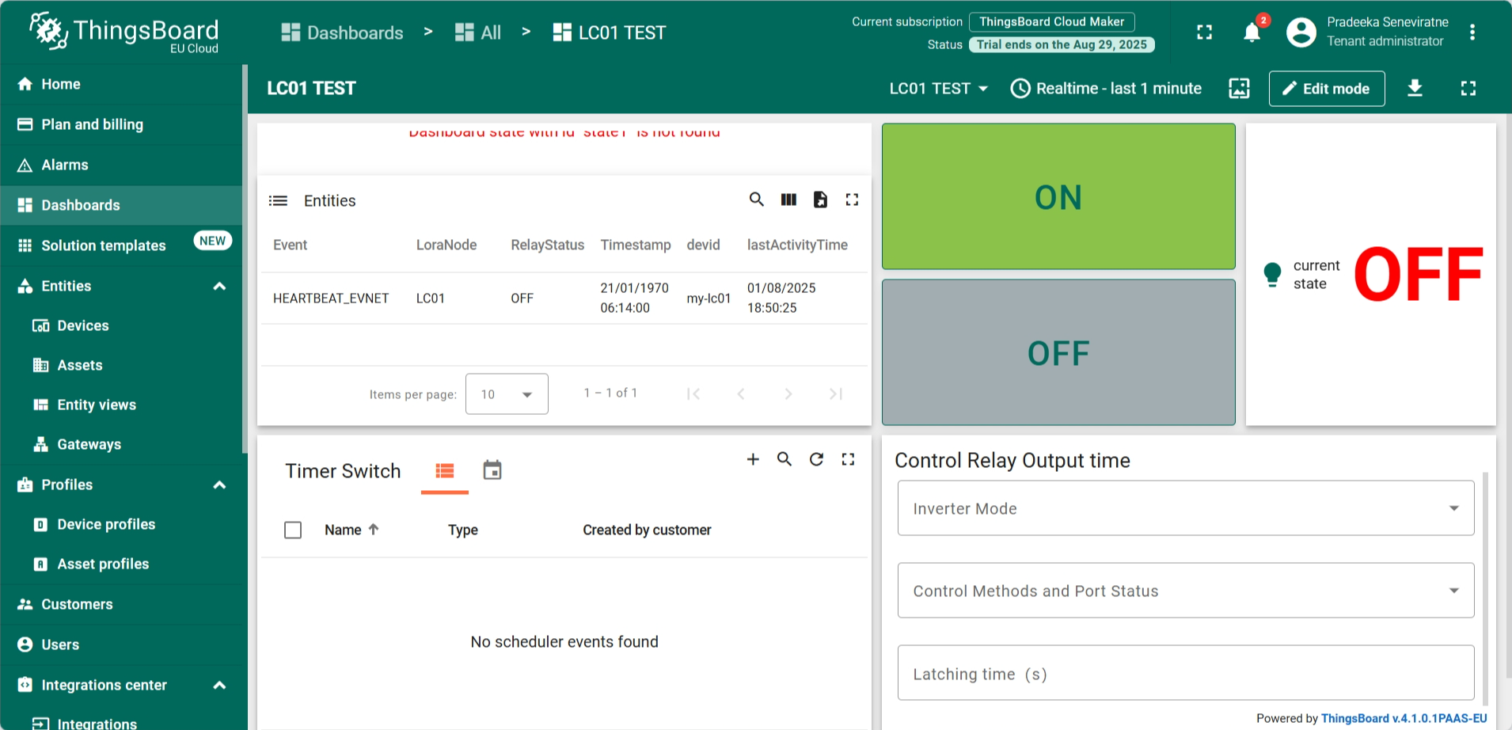Image resolution: width=1512 pixels, height=730 pixels.
Task: Open the Gateways page
Action: coord(121,444)
